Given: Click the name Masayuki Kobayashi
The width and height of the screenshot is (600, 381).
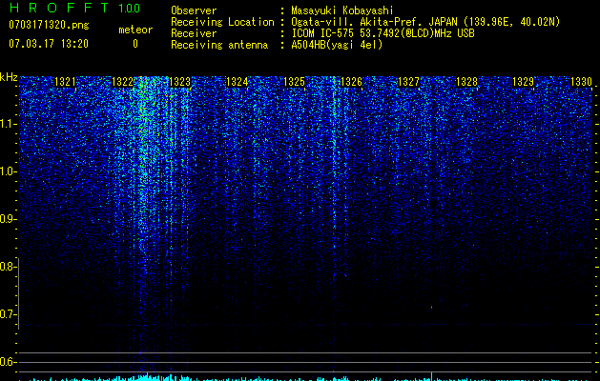Looking at the screenshot, I should [x=342, y=10].
